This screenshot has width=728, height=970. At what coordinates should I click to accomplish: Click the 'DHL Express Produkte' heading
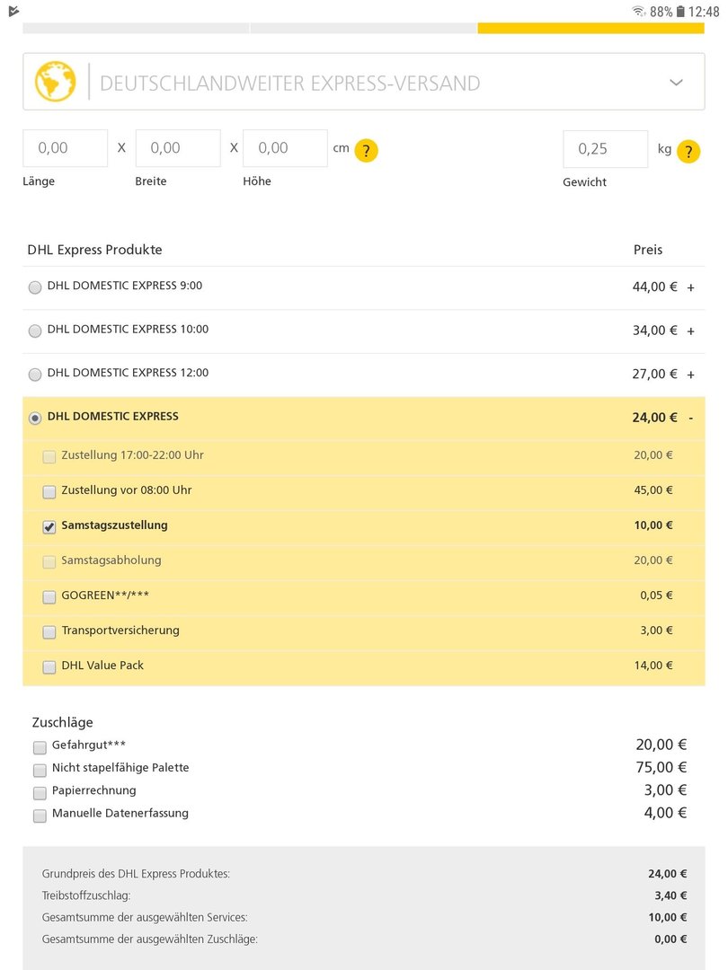coord(94,250)
